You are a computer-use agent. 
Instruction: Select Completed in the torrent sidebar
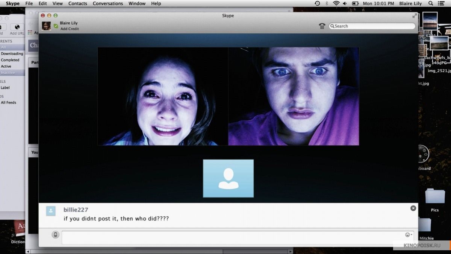(x=10, y=60)
